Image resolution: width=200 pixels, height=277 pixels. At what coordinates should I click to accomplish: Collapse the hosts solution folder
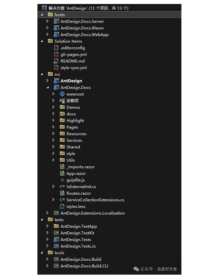click(x=42, y=15)
